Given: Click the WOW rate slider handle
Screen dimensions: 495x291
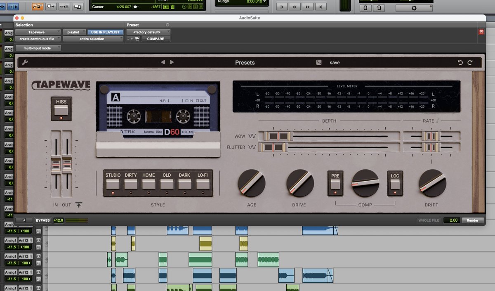Looking at the screenshot, I should point(431,136).
